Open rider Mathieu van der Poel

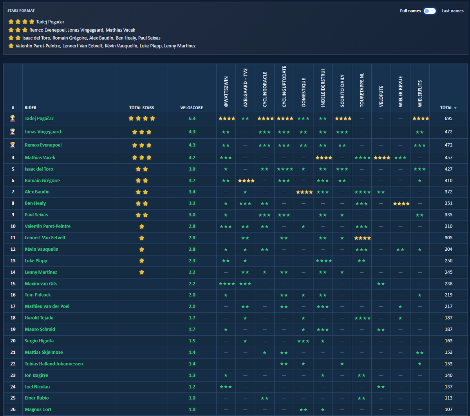(47, 306)
